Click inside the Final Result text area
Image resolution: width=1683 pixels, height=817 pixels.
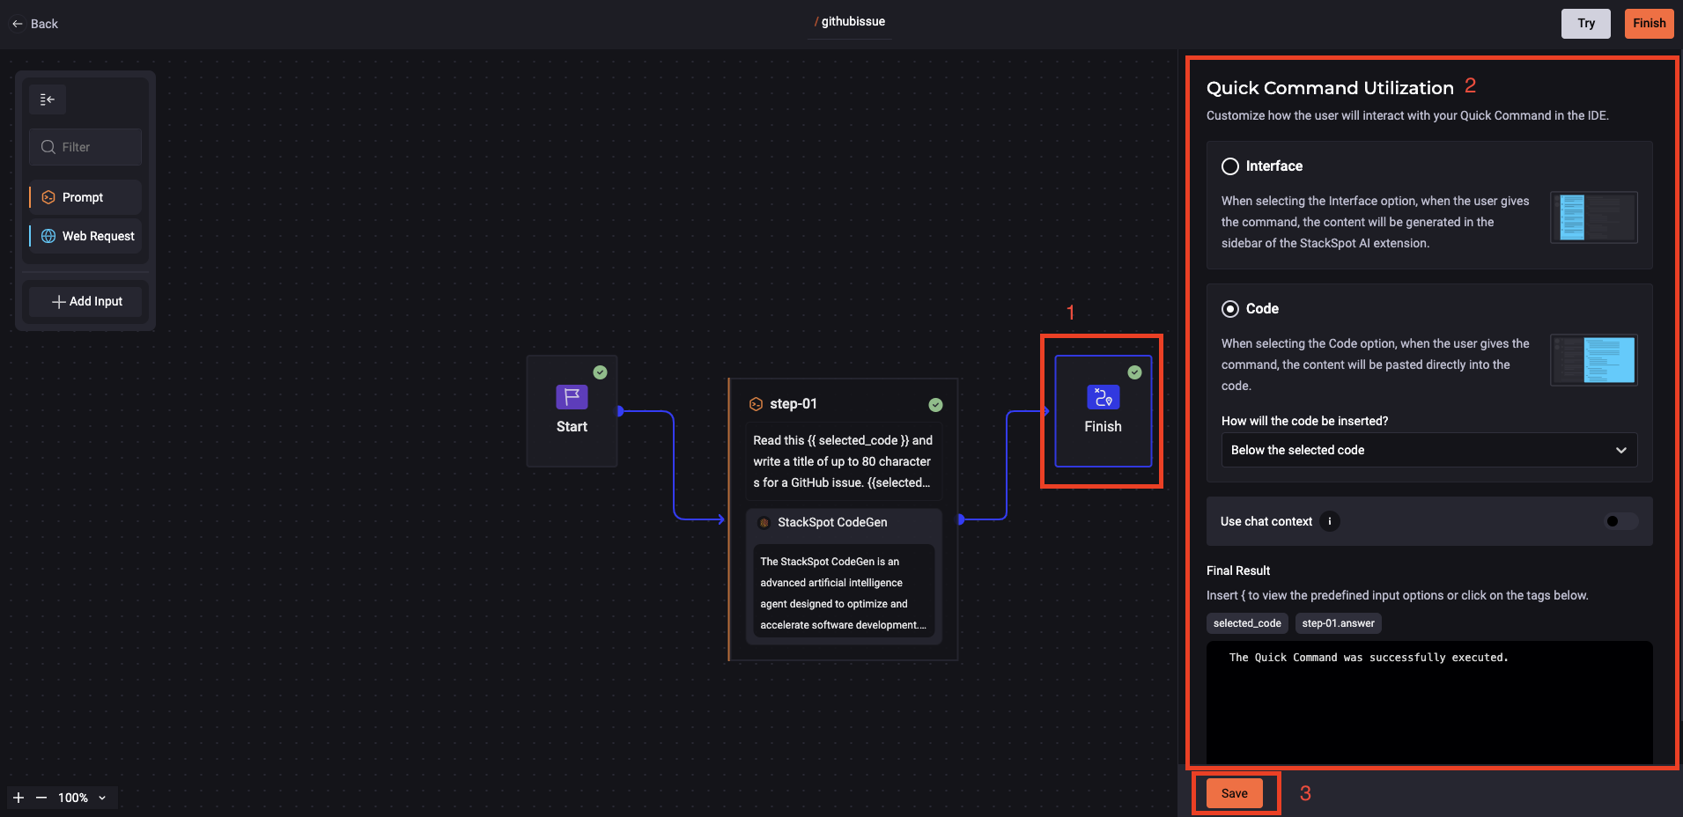click(x=1428, y=704)
